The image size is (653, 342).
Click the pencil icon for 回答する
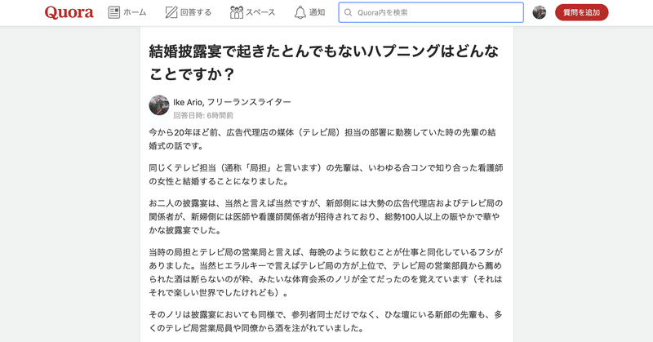tap(171, 12)
